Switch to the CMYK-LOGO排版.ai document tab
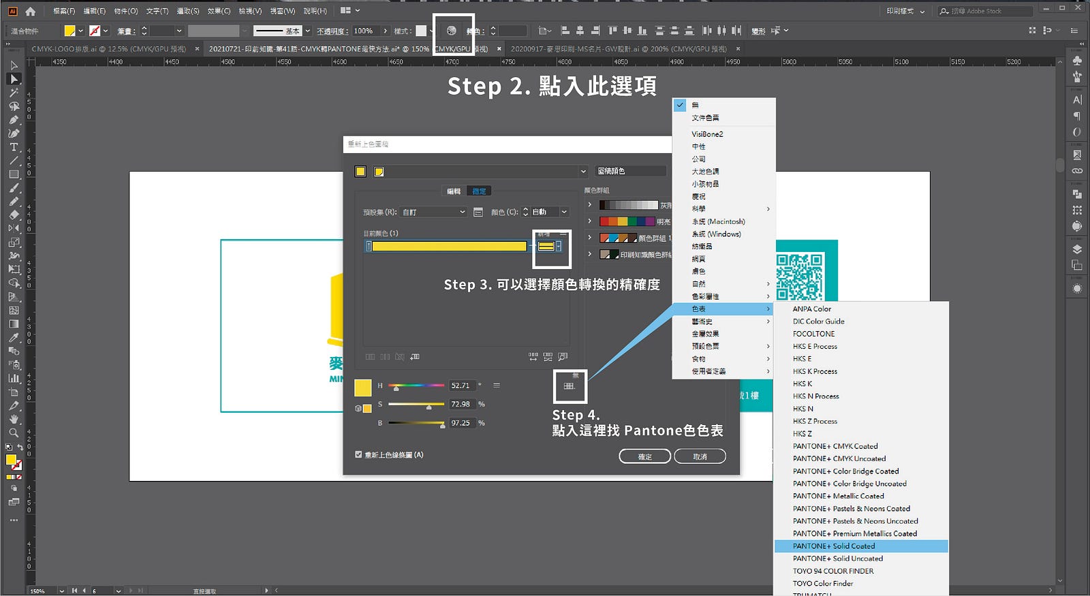 [109, 49]
